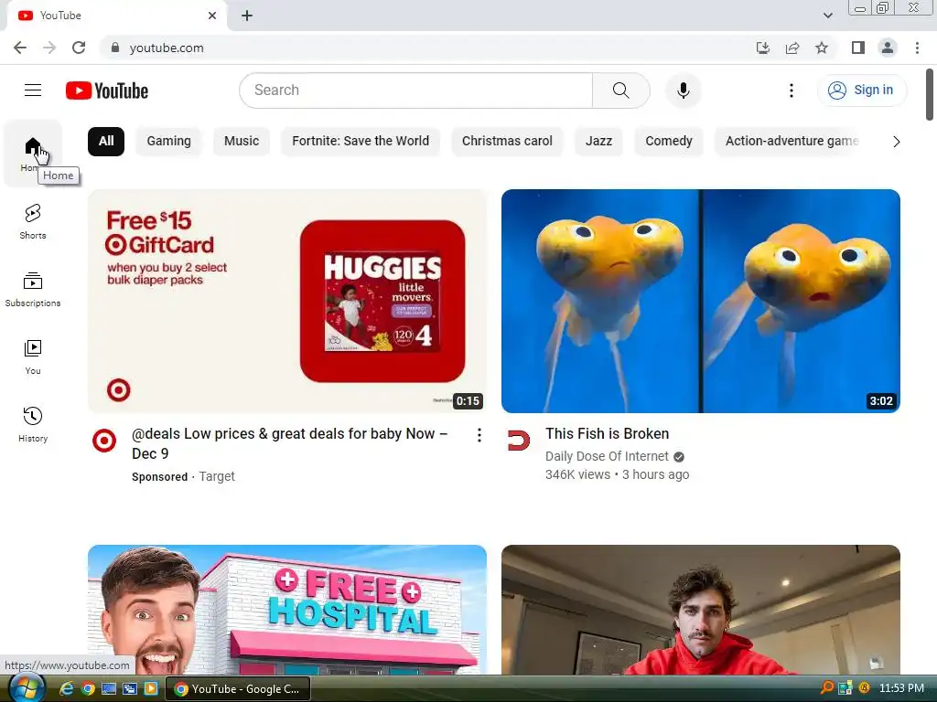Open options menu for Target ad
The height and width of the screenshot is (702, 937).
pyautogui.click(x=479, y=435)
